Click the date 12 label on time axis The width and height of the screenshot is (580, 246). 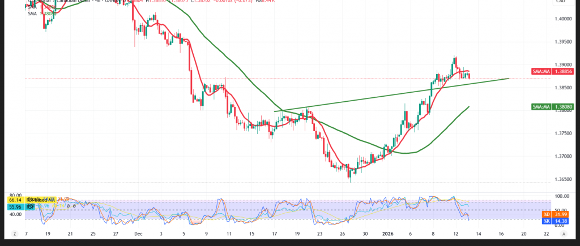455,232
